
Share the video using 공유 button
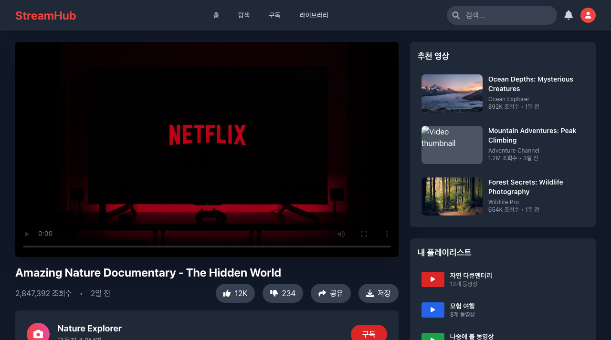tap(331, 293)
